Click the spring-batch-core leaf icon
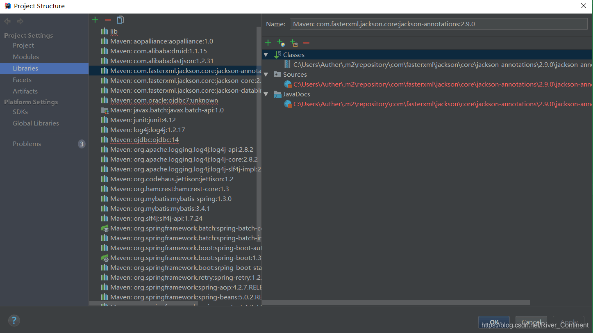The image size is (593, 333). pos(105,228)
